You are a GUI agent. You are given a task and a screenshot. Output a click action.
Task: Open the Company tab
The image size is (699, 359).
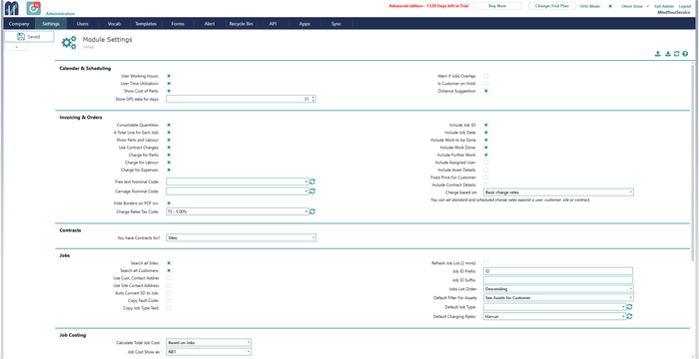(x=19, y=24)
